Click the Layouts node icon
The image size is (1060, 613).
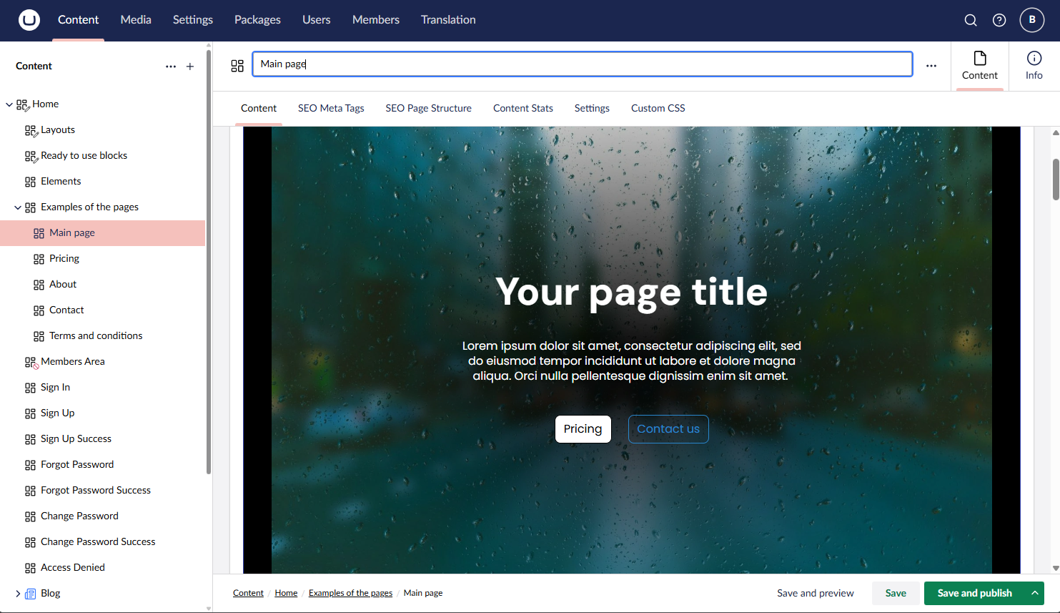(31, 130)
